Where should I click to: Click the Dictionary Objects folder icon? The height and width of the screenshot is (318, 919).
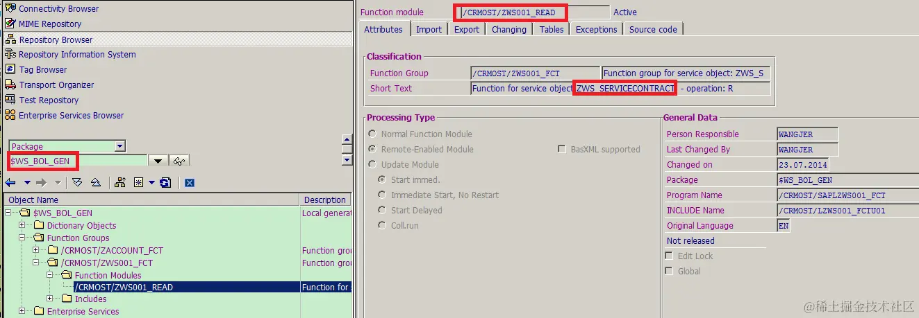click(x=39, y=225)
